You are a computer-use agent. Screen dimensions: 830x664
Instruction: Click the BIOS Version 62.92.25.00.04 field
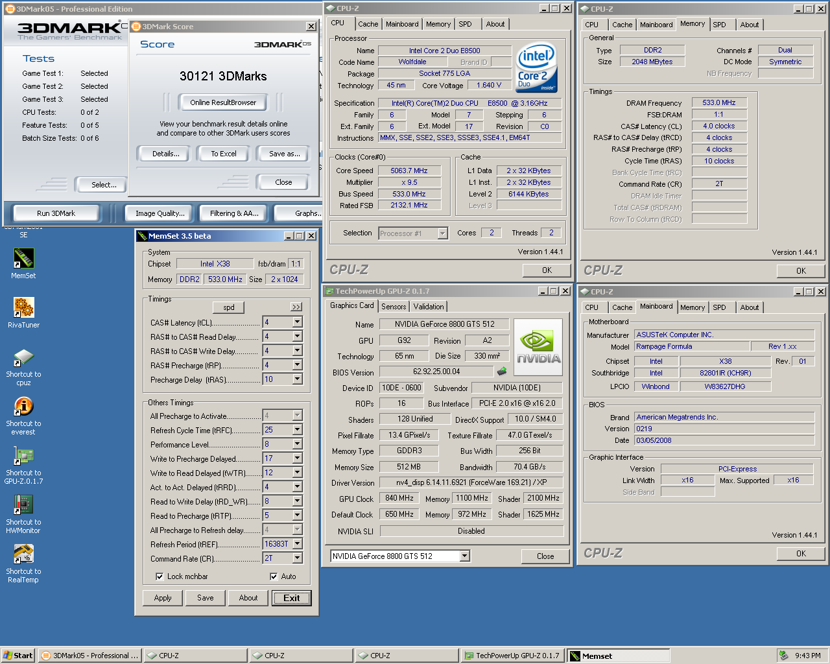pyautogui.click(x=436, y=372)
